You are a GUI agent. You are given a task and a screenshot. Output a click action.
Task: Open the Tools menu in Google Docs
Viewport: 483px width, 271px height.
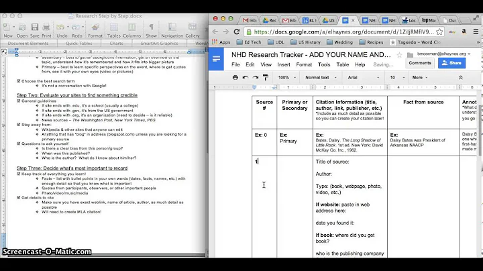[x=324, y=64]
